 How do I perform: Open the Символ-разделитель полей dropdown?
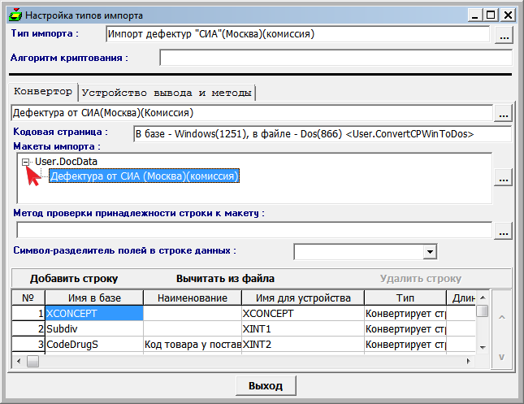tap(430, 252)
